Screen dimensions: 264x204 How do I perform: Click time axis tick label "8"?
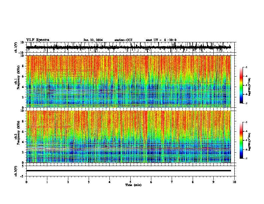(193, 182)
